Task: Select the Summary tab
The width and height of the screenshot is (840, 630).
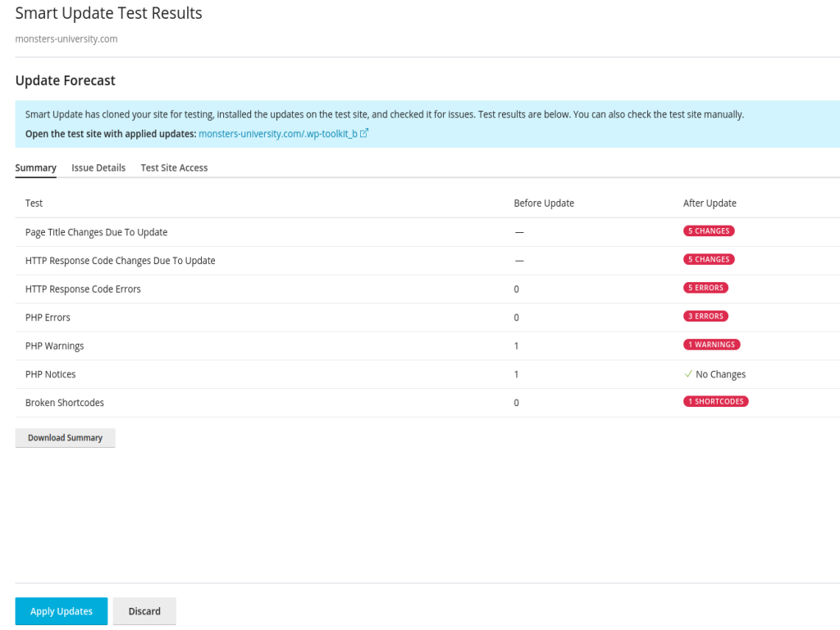Action: tap(35, 167)
